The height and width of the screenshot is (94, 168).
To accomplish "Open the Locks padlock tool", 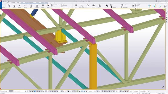I will click(x=133, y=6).
